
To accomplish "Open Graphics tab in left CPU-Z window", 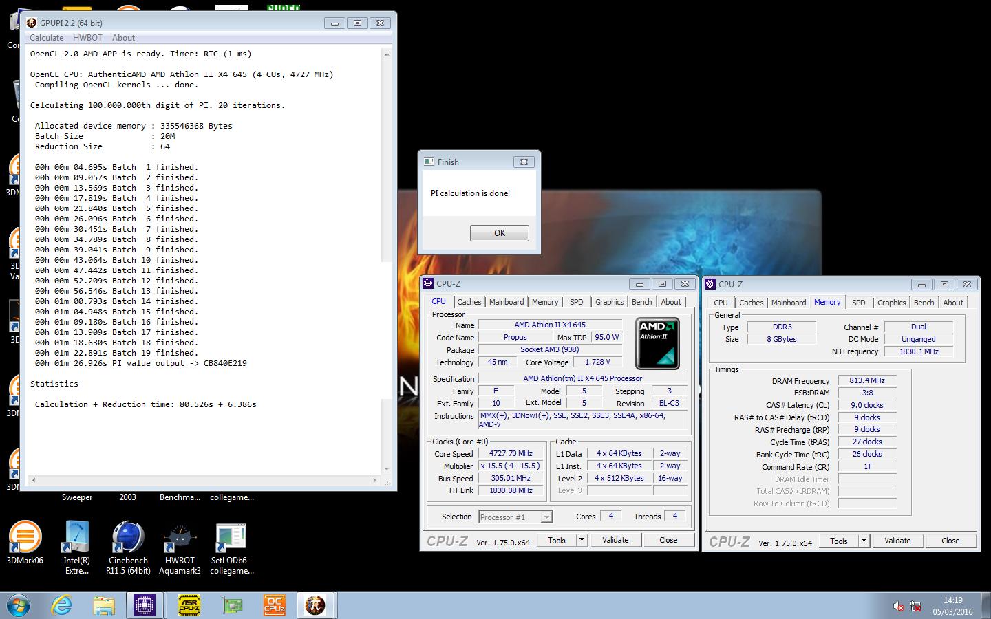I will (610, 302).
